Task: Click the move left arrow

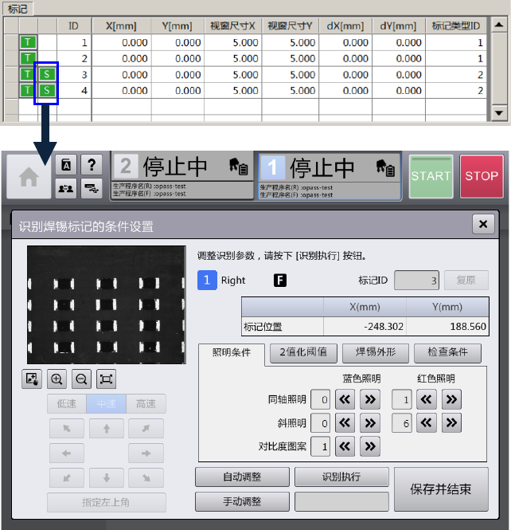Action: (x=67, y=453)
